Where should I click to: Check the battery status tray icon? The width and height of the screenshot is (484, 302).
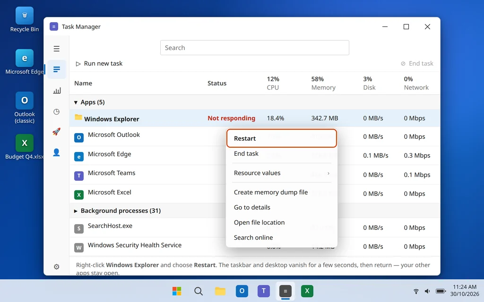tap(441, 291)
